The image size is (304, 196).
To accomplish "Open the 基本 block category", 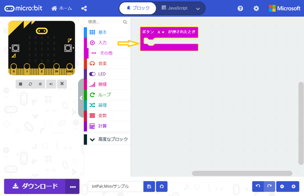I will pyautogui.click(x=107, y=32).
